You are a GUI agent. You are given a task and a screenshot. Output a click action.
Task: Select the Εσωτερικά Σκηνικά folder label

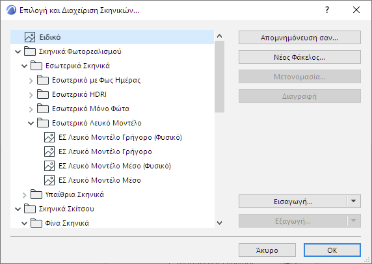(x=77, y=66)
